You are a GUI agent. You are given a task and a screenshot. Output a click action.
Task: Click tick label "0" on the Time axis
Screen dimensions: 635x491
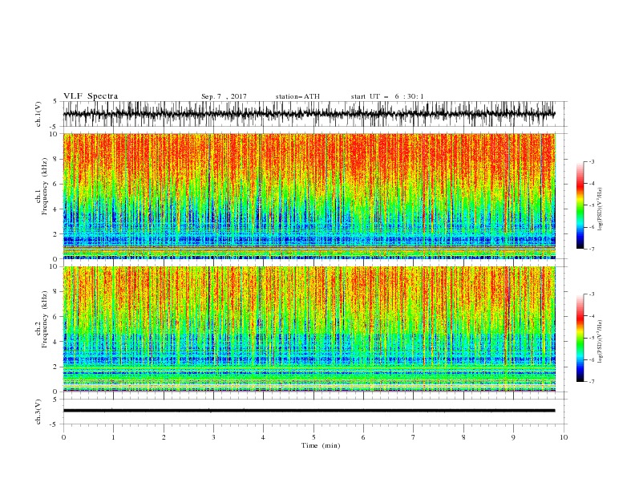(63, 437)
